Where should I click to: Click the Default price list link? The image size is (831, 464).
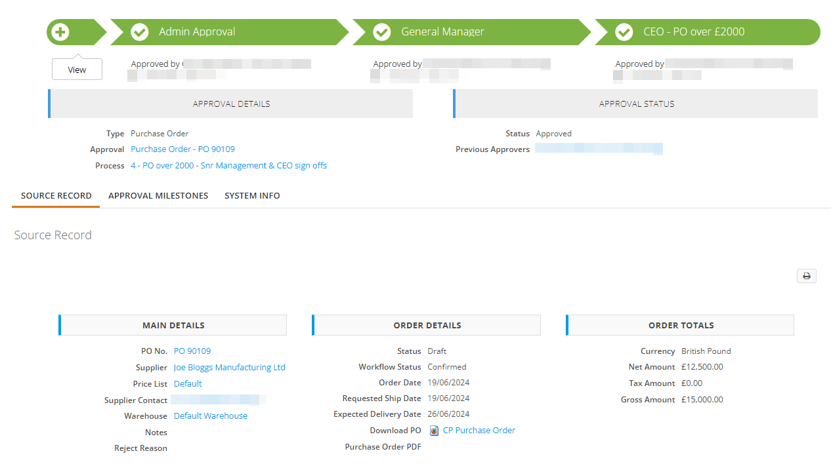click(188, 384)
